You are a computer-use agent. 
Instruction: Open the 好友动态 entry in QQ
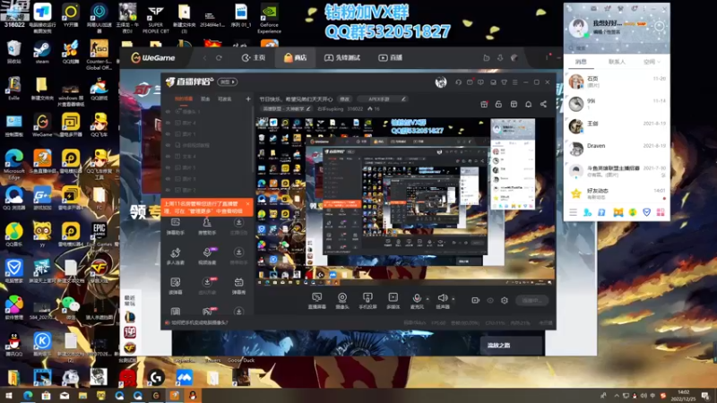coord(617,193)
